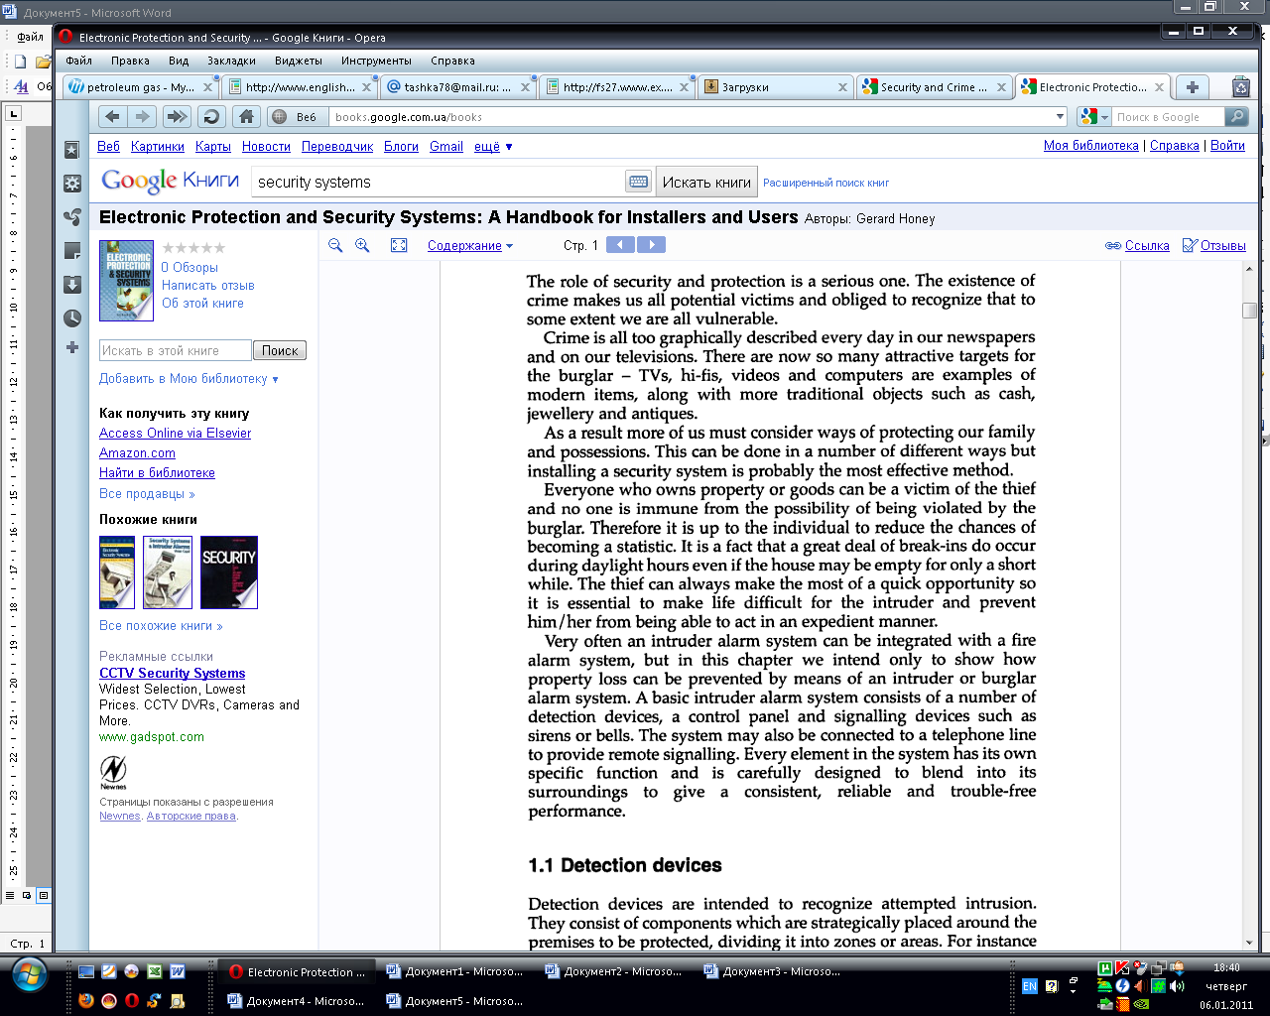Close the tashka78@mail.ru tab
The width and height of the screenshot is (1270, 1016).
click(525, 87)
